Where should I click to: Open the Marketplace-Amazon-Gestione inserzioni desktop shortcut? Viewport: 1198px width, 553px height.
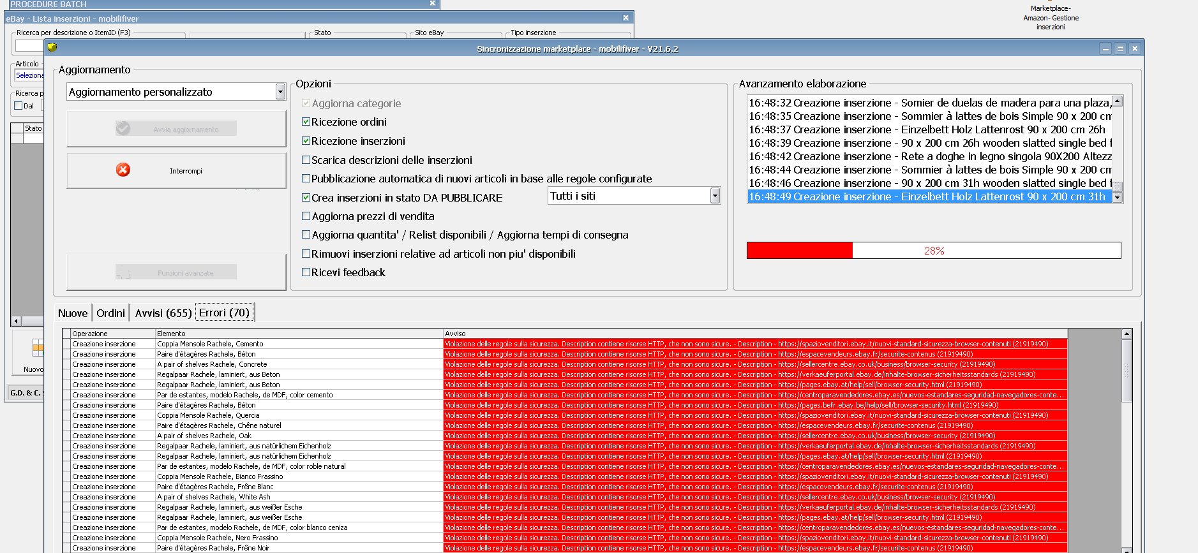[1051, 17]
